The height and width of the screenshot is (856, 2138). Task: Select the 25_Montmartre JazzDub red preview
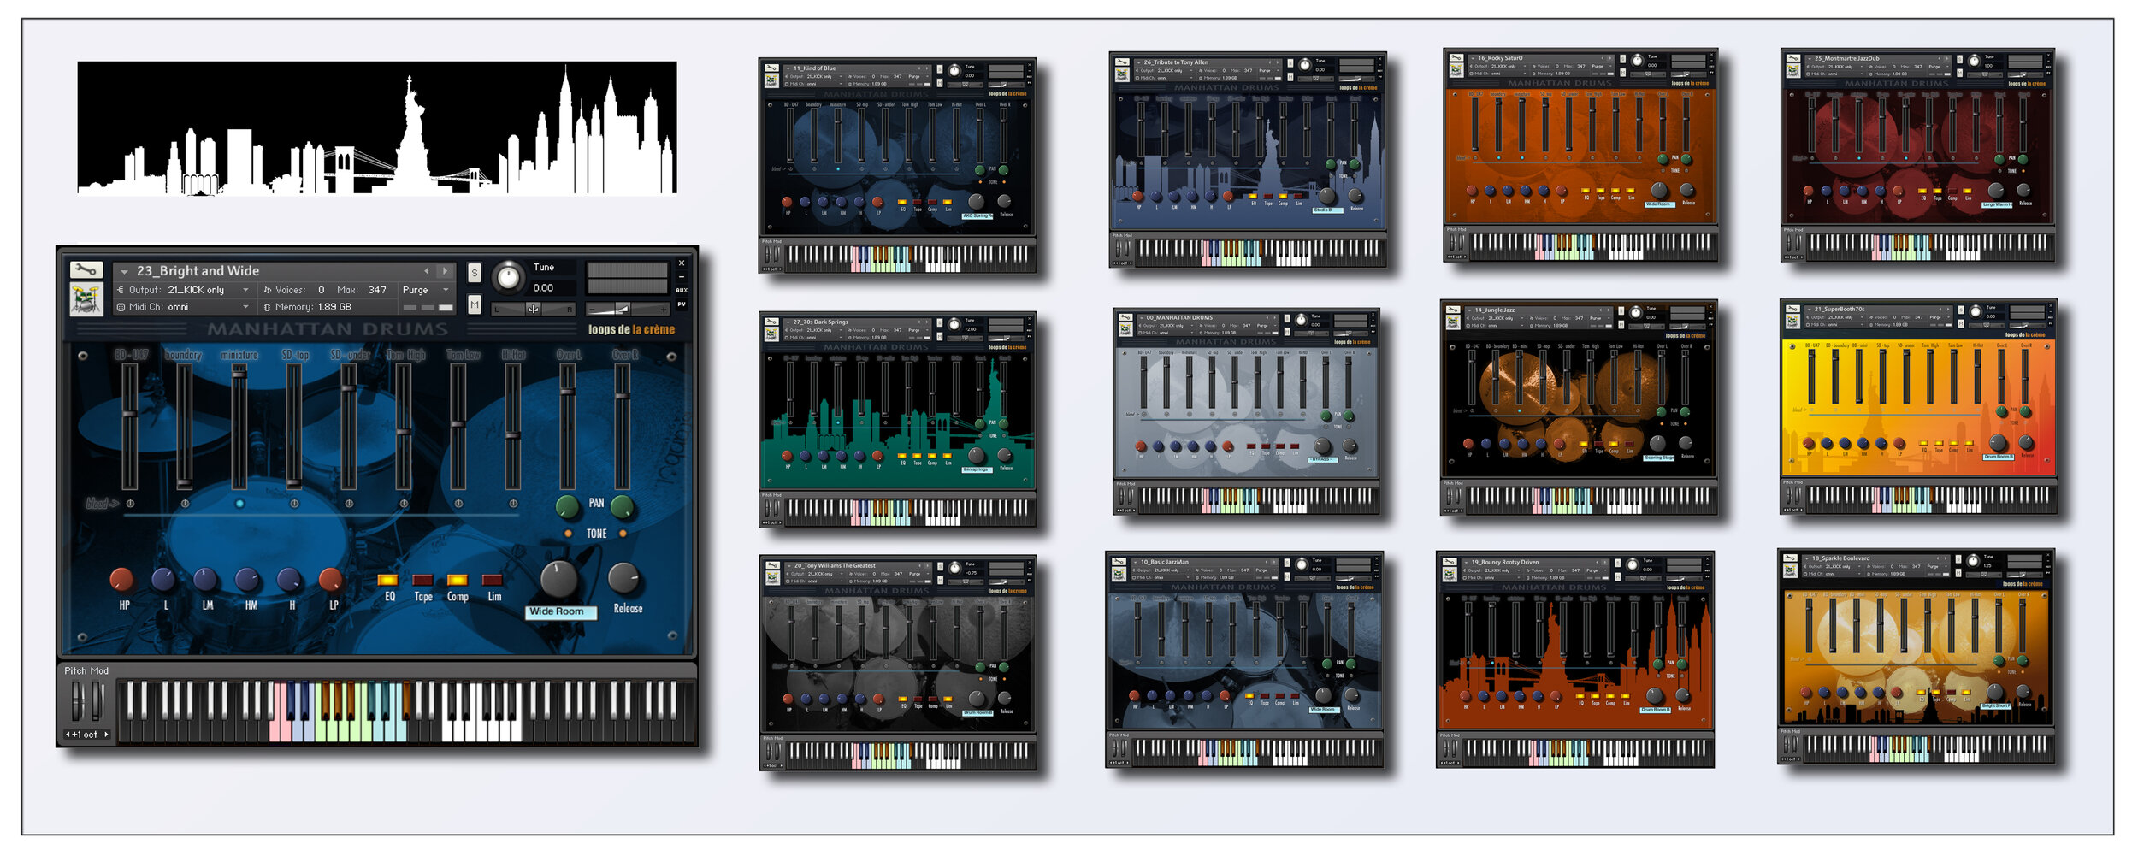coord(1918,155)
